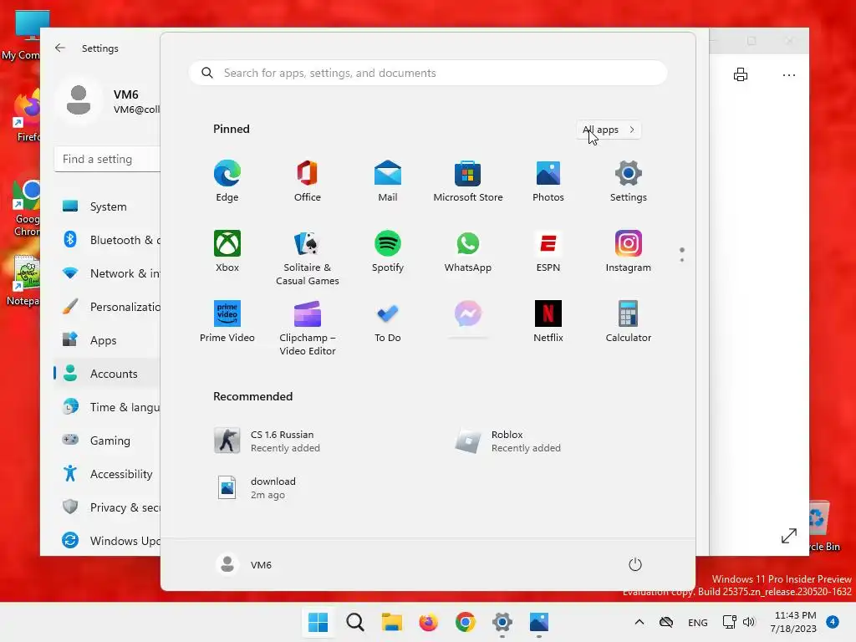Open Google Chrome from the taskbar
The width and height of the screenshot is (856, 642).
[x=465, y=622]
